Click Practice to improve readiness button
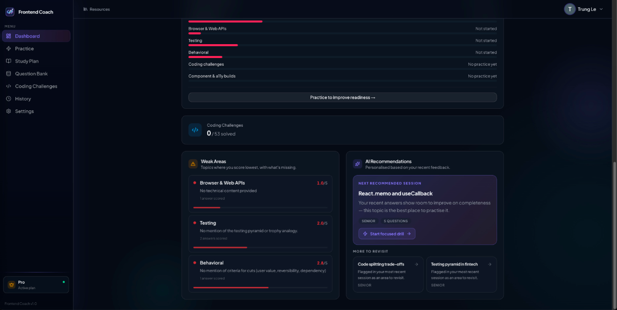Viewport: 617px width, 310px height. 342,97
